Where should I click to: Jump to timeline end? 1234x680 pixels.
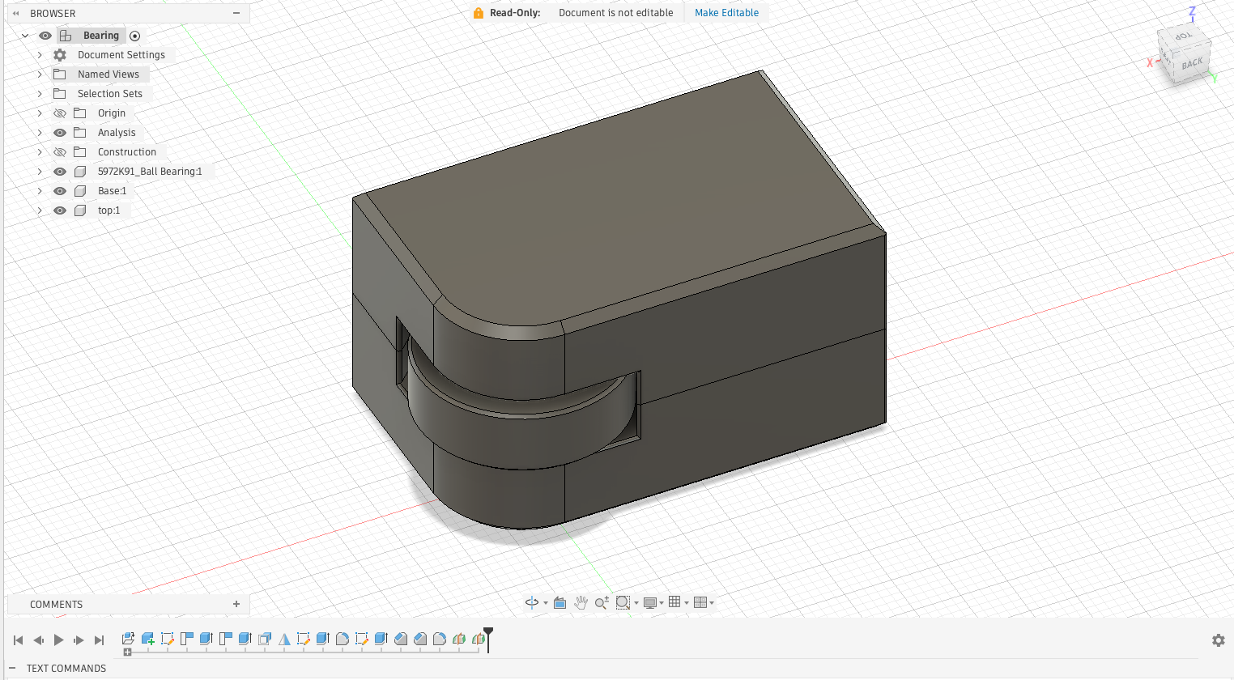coord(99,640)
